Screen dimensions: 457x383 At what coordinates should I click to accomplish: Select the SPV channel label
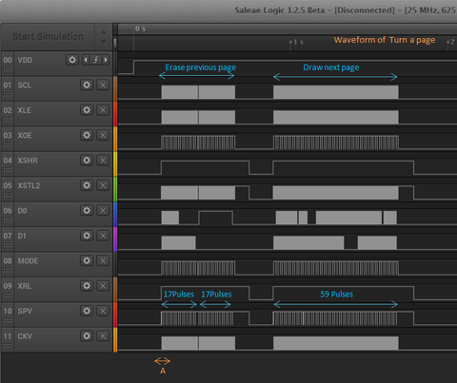point(25,311)
